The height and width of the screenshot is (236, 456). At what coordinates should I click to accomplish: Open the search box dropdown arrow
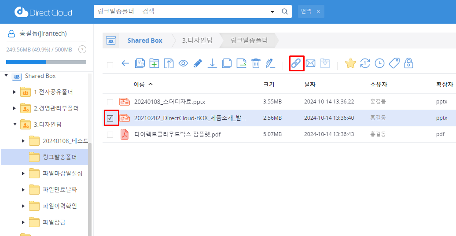[272, 11]
